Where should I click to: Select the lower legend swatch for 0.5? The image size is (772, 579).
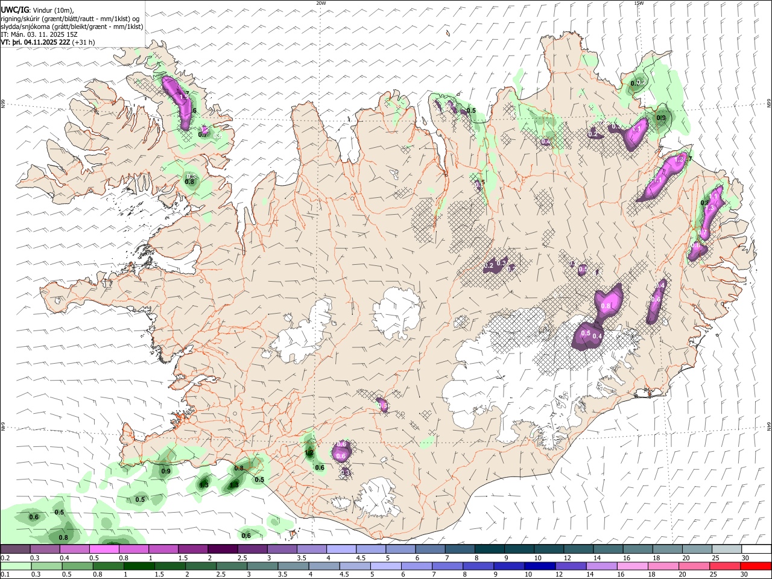click(x=77, y=566)
